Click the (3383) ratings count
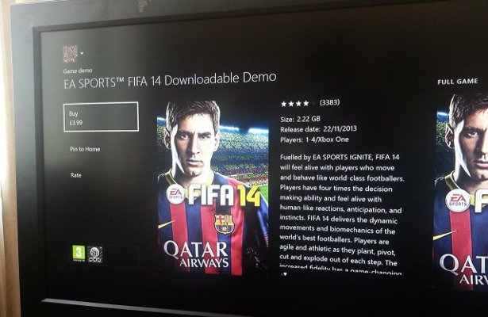Image resolution: width=488 pixels, height=317 pixels. tap(329, 102)
